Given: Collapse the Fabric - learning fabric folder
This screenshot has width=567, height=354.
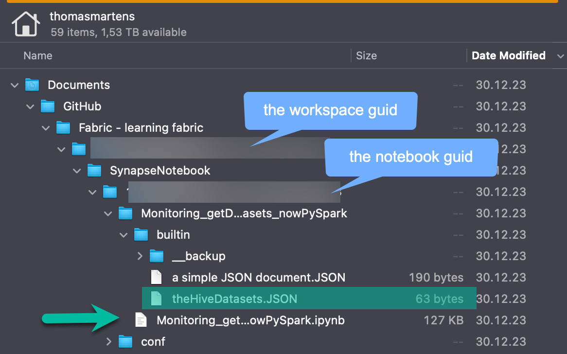Looking at the screenshot, I should pyautogui.click(x=45, y=127).
